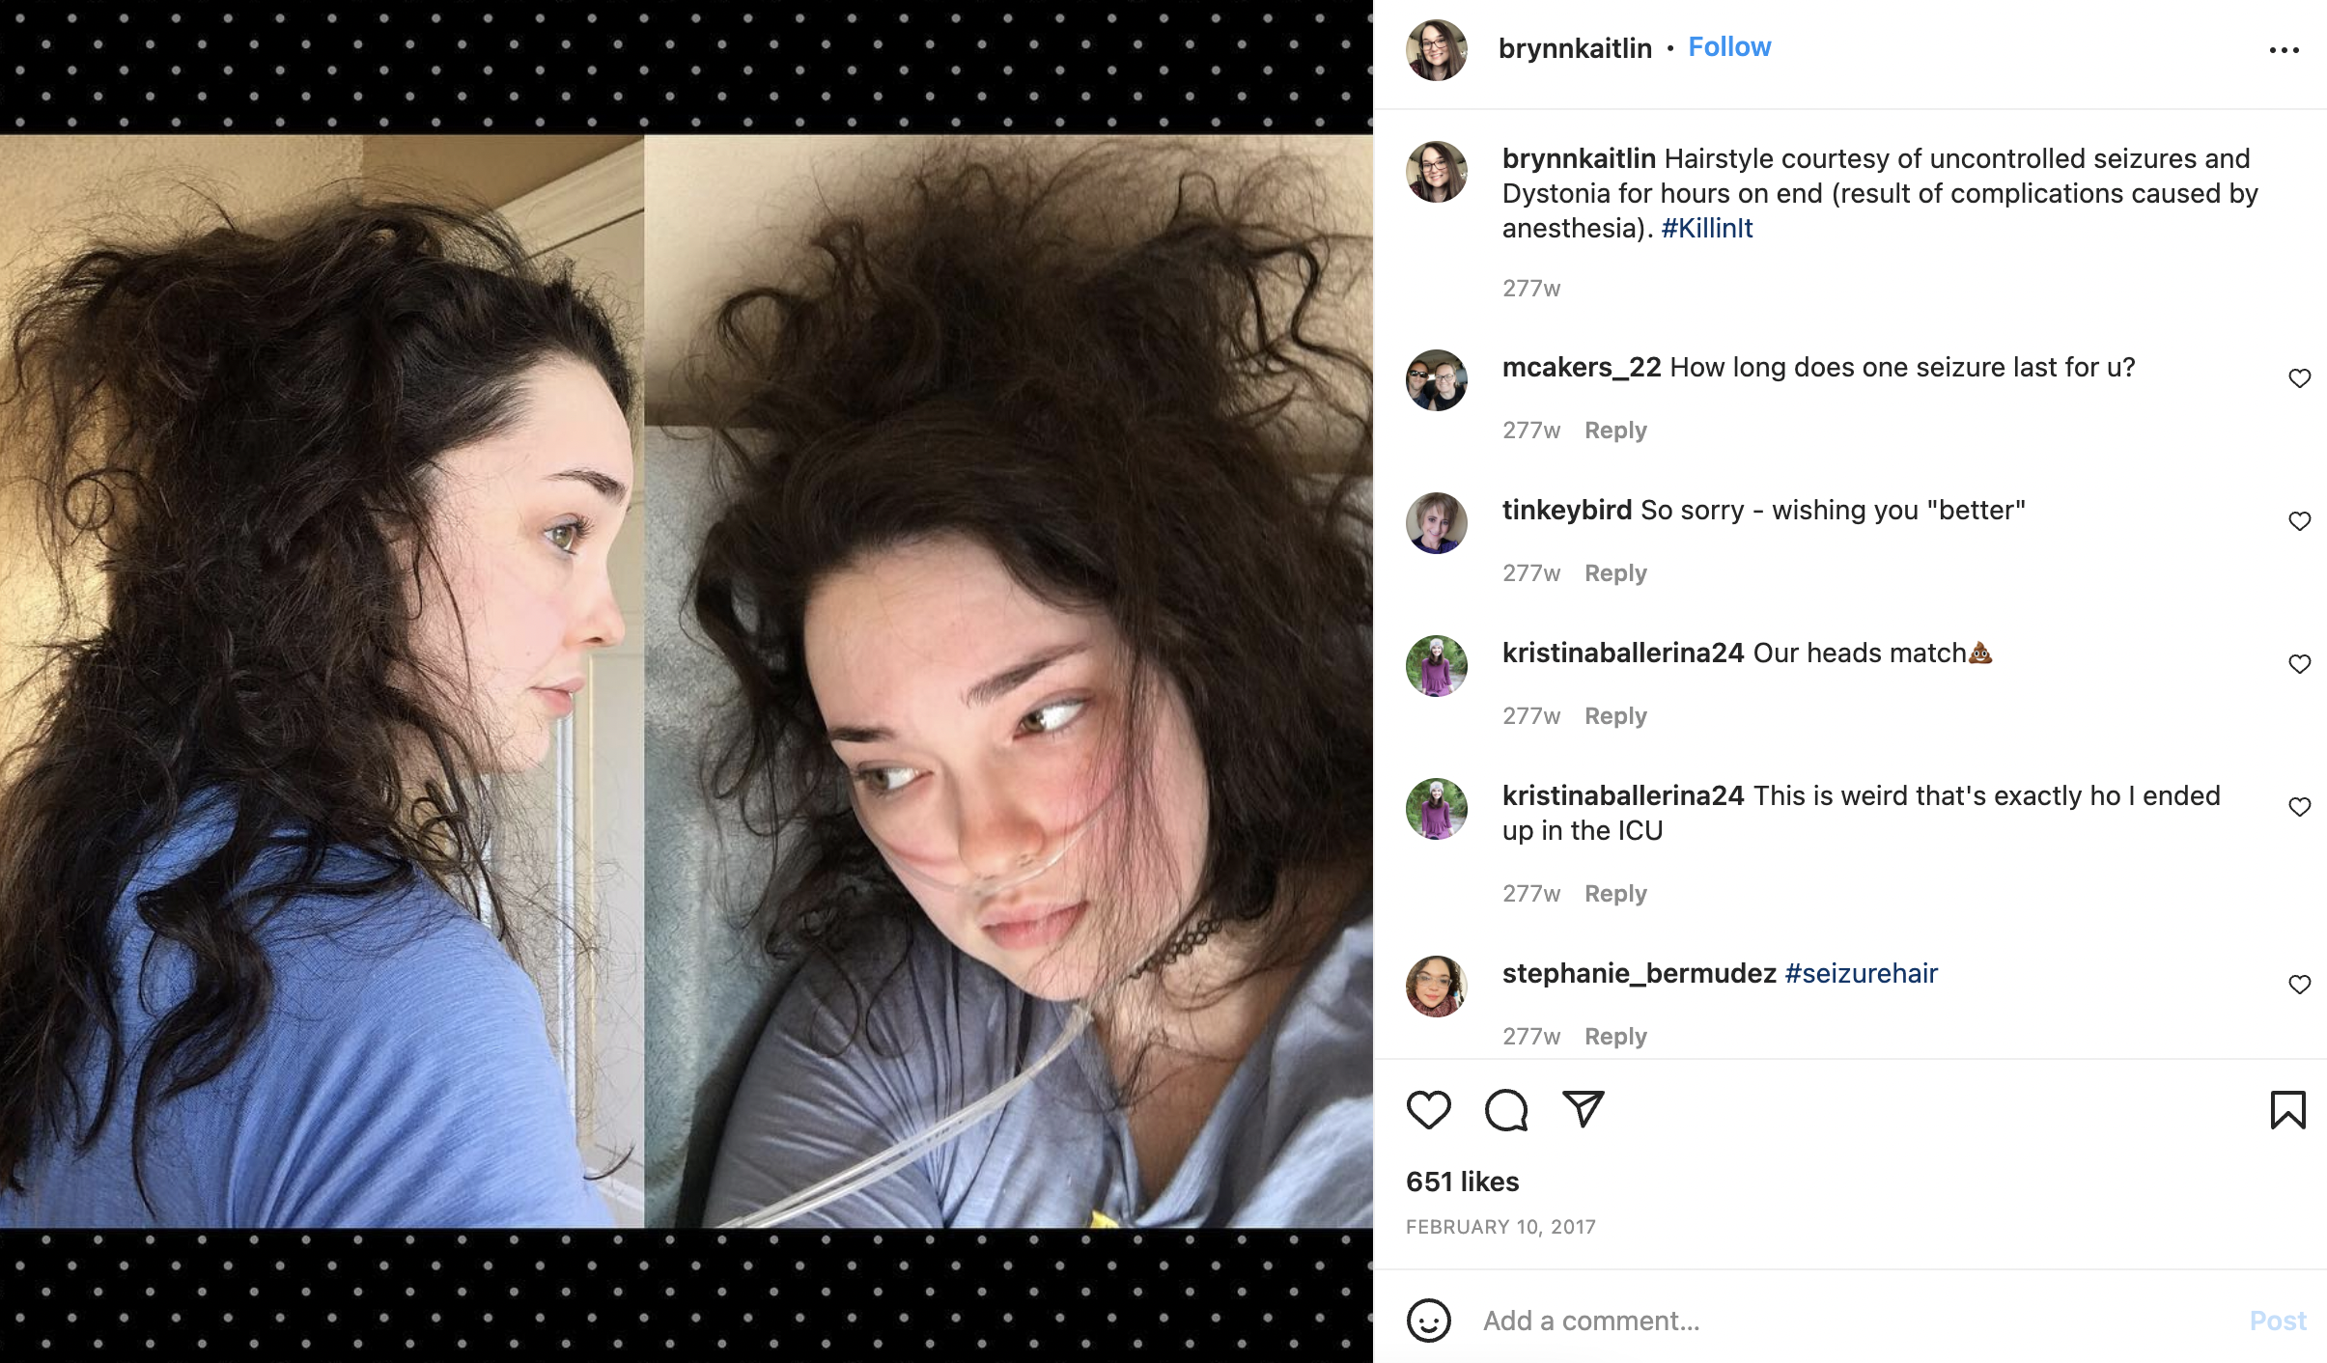
Task: Open the emoji picker smiley icon
Action: [1428, 1321]
